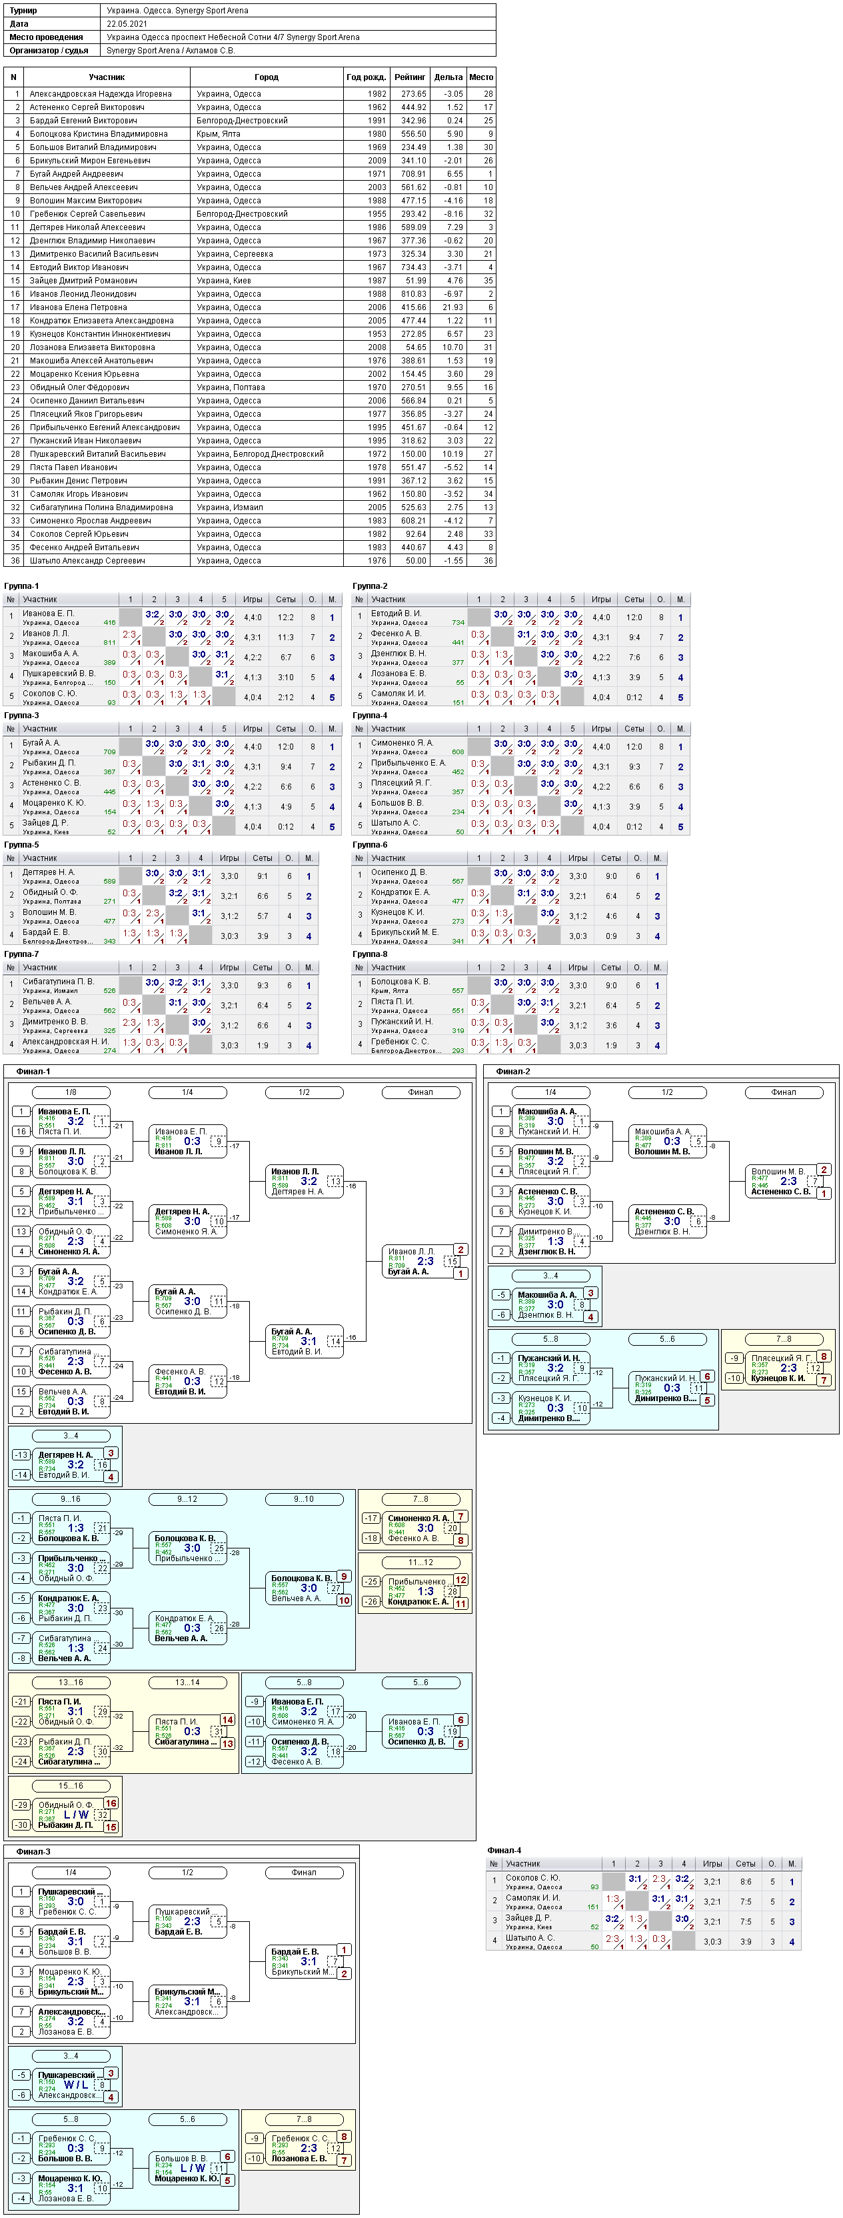Open the Группа-8 heading

pyautogui.click(x=370, y=954)
